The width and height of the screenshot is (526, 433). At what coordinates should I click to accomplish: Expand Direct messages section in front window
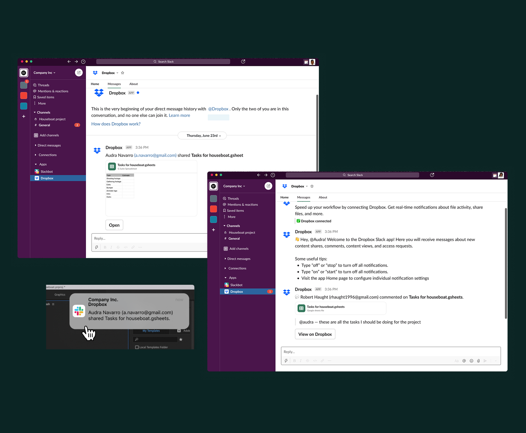[225, 259]
